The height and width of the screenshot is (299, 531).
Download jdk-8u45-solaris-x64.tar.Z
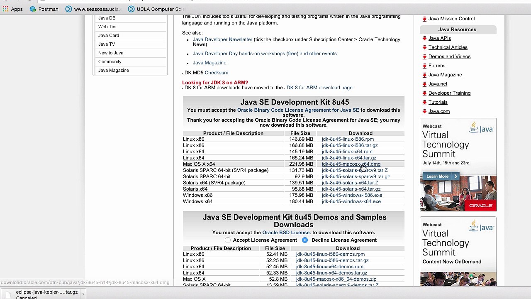tap(350, 183)
